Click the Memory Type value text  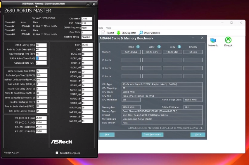(x=150, y=111)
